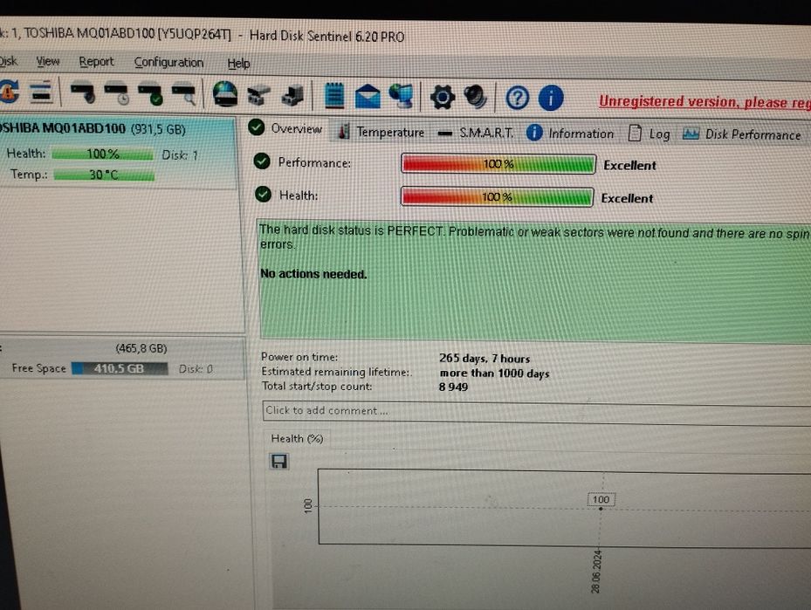Click the disk with magnifier icon
Image resolution: width=811 pixels, height=610 pixels.
[x=184, y=95]
